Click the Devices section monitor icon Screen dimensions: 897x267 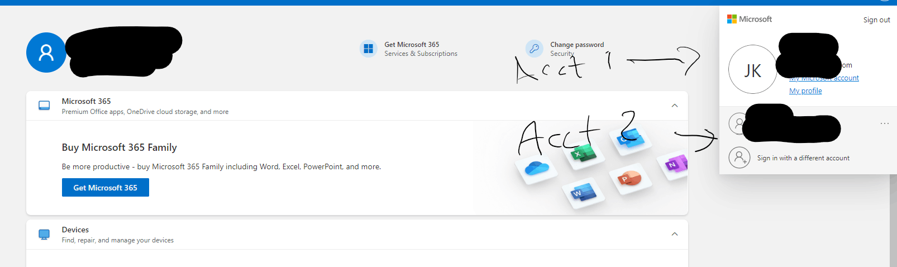[x=44, y=234]
